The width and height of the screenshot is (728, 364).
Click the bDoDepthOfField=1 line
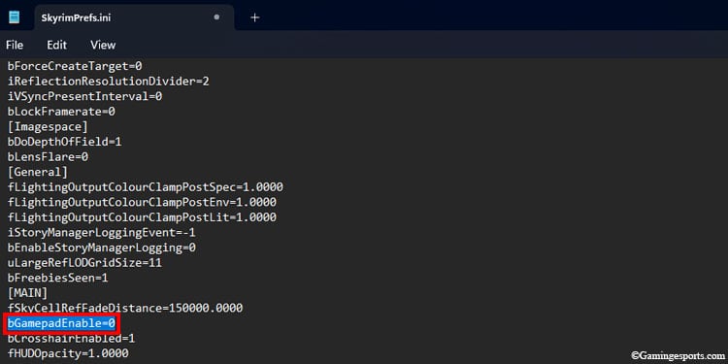coord(64,142)
